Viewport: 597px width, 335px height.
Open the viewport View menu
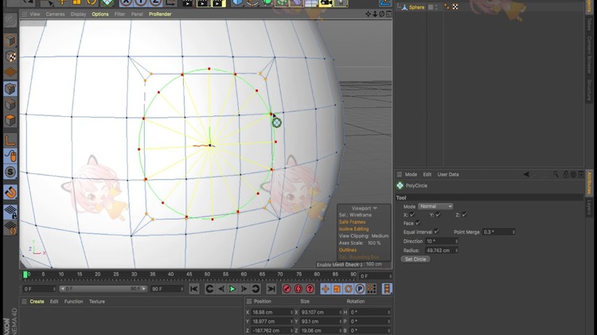tap(35, 14)
